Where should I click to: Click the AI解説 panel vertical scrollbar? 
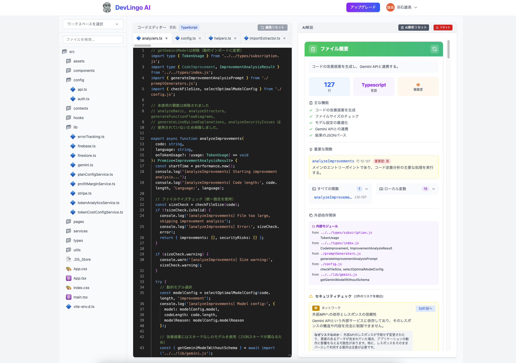coord(449,49)
